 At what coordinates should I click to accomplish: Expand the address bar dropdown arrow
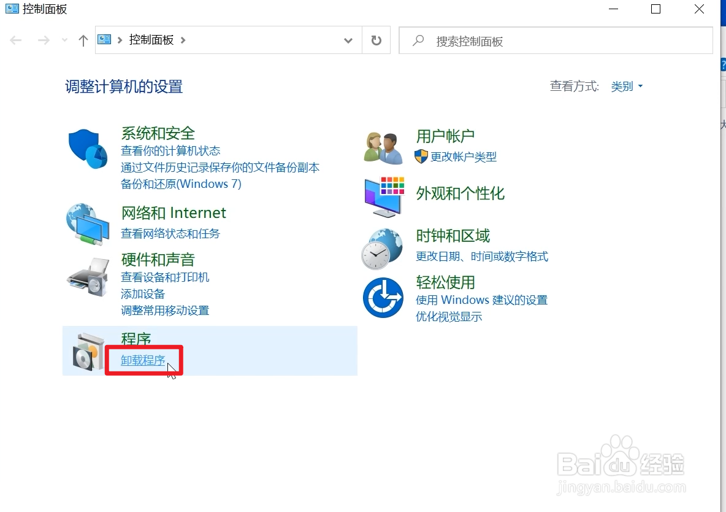pyautogui.click(x=348, y=41)
